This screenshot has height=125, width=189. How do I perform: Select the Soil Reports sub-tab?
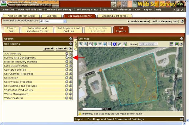pyautogui.click(x=121, y=30)
